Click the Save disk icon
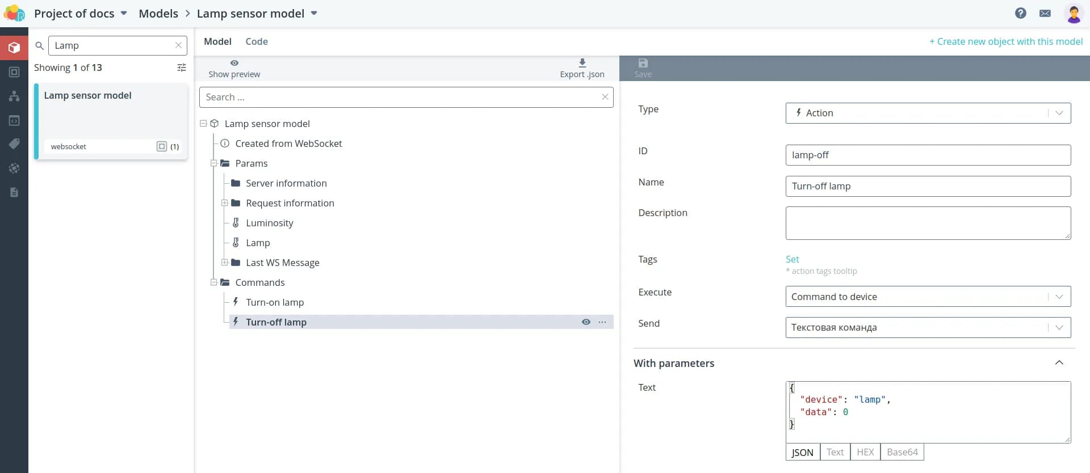 coord(643,63)
